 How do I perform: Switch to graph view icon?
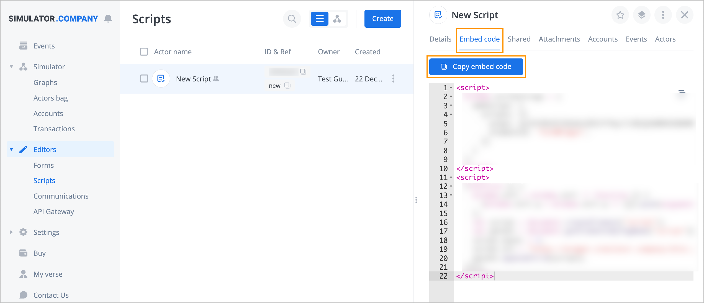(x=337, y=19)
